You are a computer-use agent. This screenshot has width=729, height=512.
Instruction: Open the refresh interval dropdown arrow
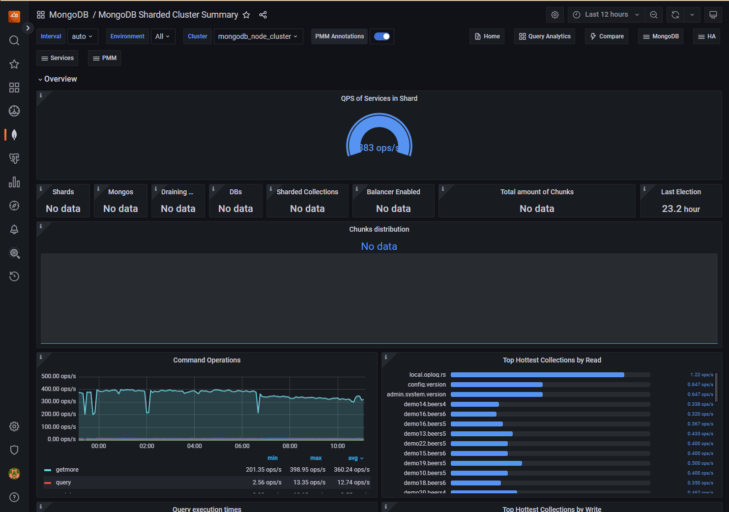(x=692, y=15)
